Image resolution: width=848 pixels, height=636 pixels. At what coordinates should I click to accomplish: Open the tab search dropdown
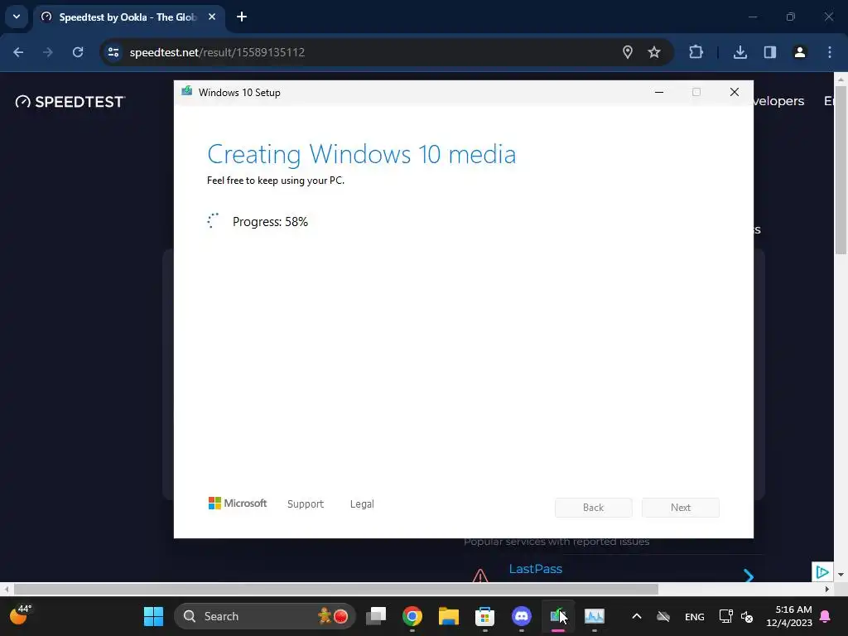pyautogui.click(x=17, y=17)
